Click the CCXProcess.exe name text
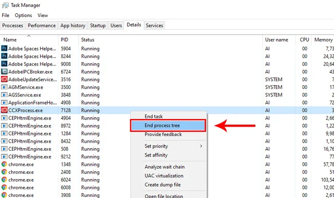The width and height of the screenshot is (334, 198). tap(25, 110)
